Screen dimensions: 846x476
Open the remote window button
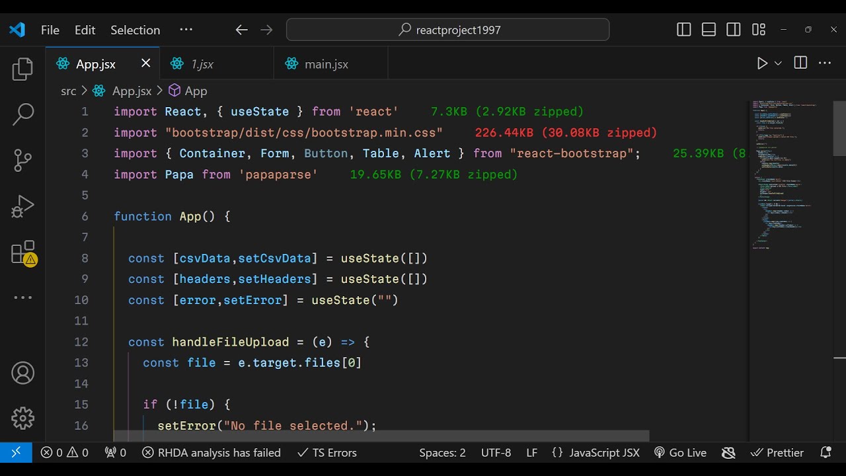click(x=16, y=452)
